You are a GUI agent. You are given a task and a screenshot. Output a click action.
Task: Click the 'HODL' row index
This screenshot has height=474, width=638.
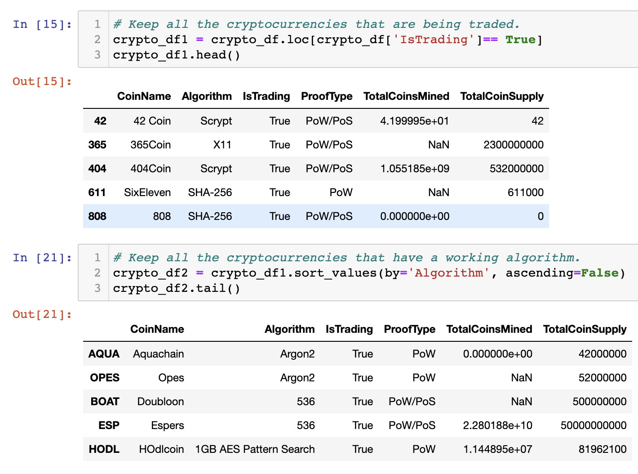click(104, 449)
